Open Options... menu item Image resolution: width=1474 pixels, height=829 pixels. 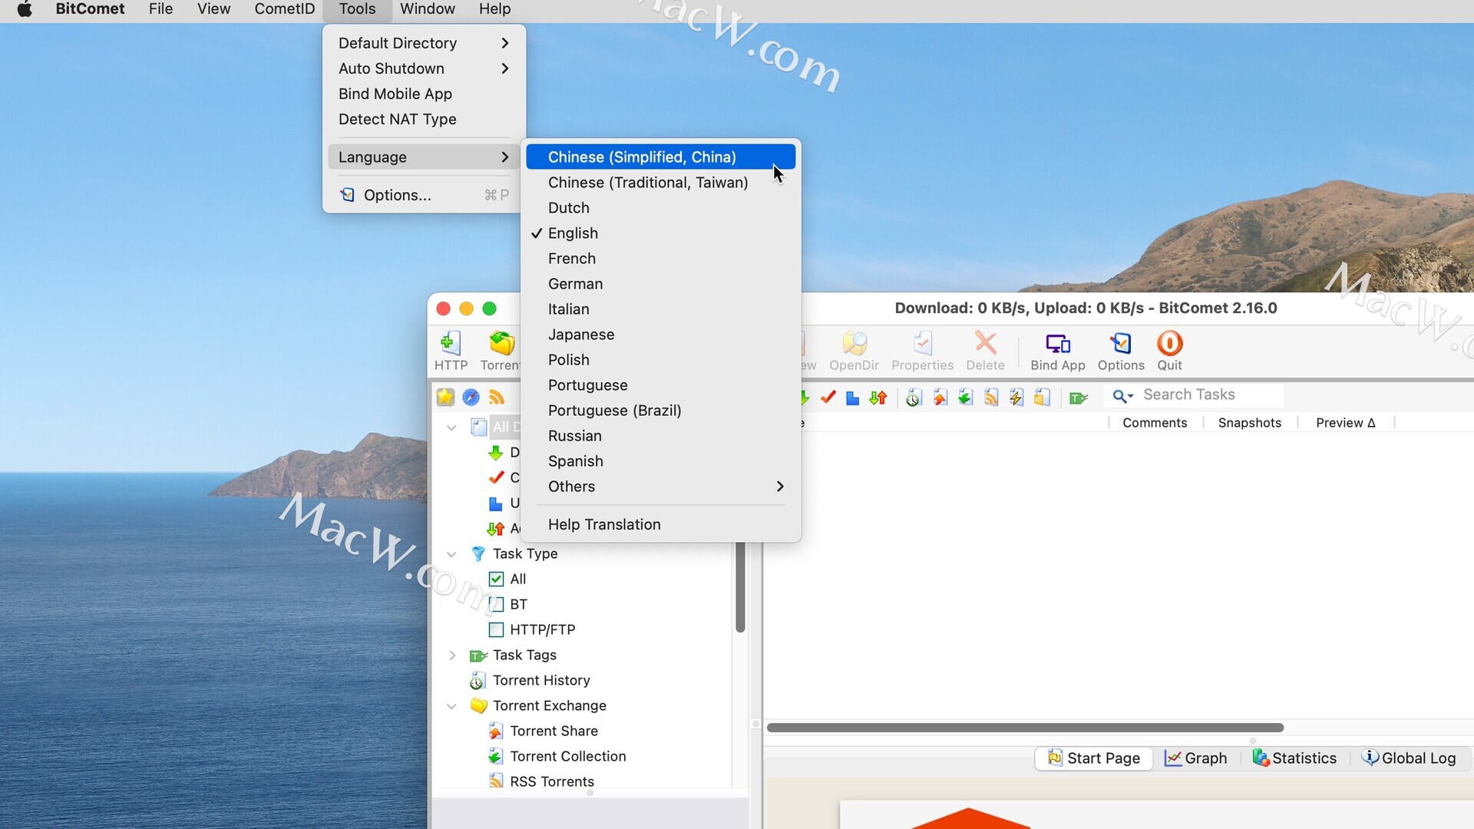click(424, 195)
